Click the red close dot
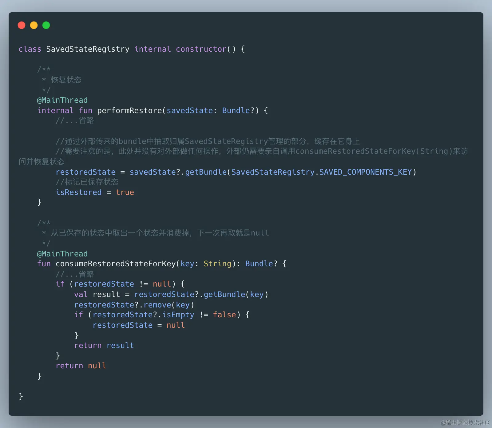This screenshot has width=492, height=428. [22, 25]
